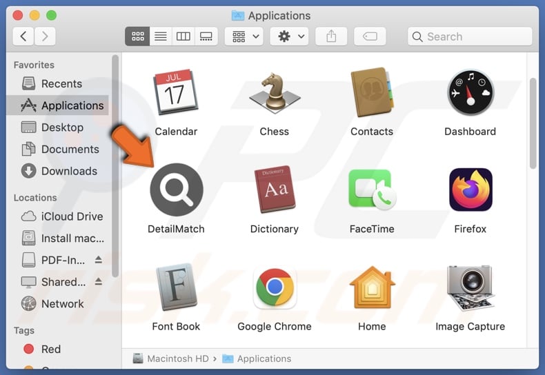Click the Edit Tags toolbar button
This screenshot has width=545, height=375.
click(x=370, y=36)
